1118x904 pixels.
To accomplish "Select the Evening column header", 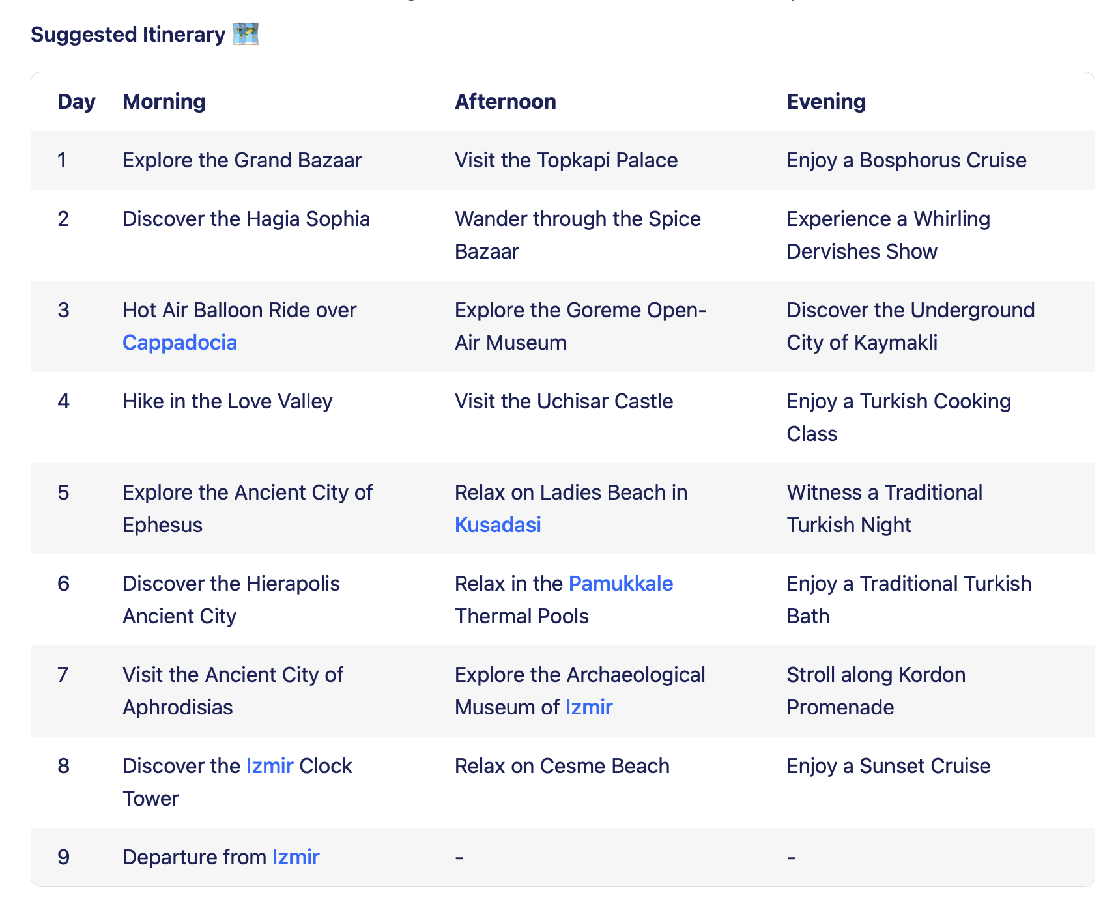I will [825, 102].
